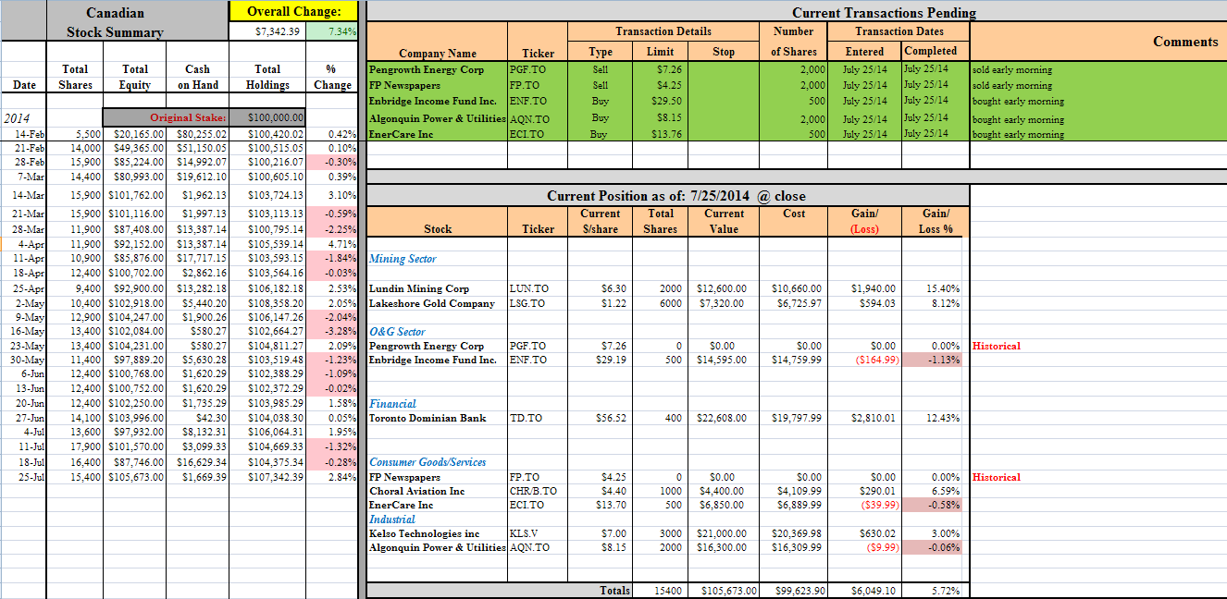Click the "Totals" label cell
1227x599 pixels.
pos(614,590)
